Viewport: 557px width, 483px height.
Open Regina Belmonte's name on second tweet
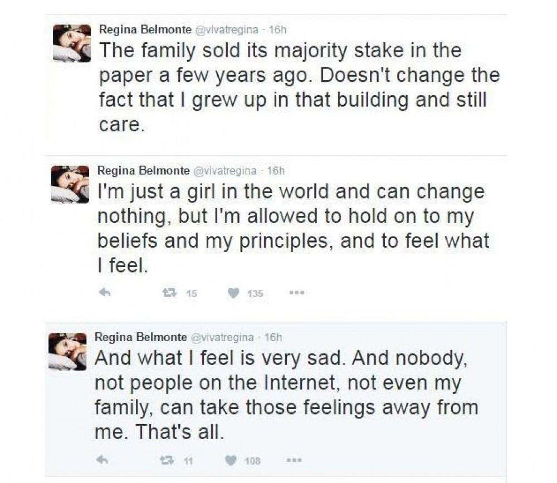pos(144,171)
